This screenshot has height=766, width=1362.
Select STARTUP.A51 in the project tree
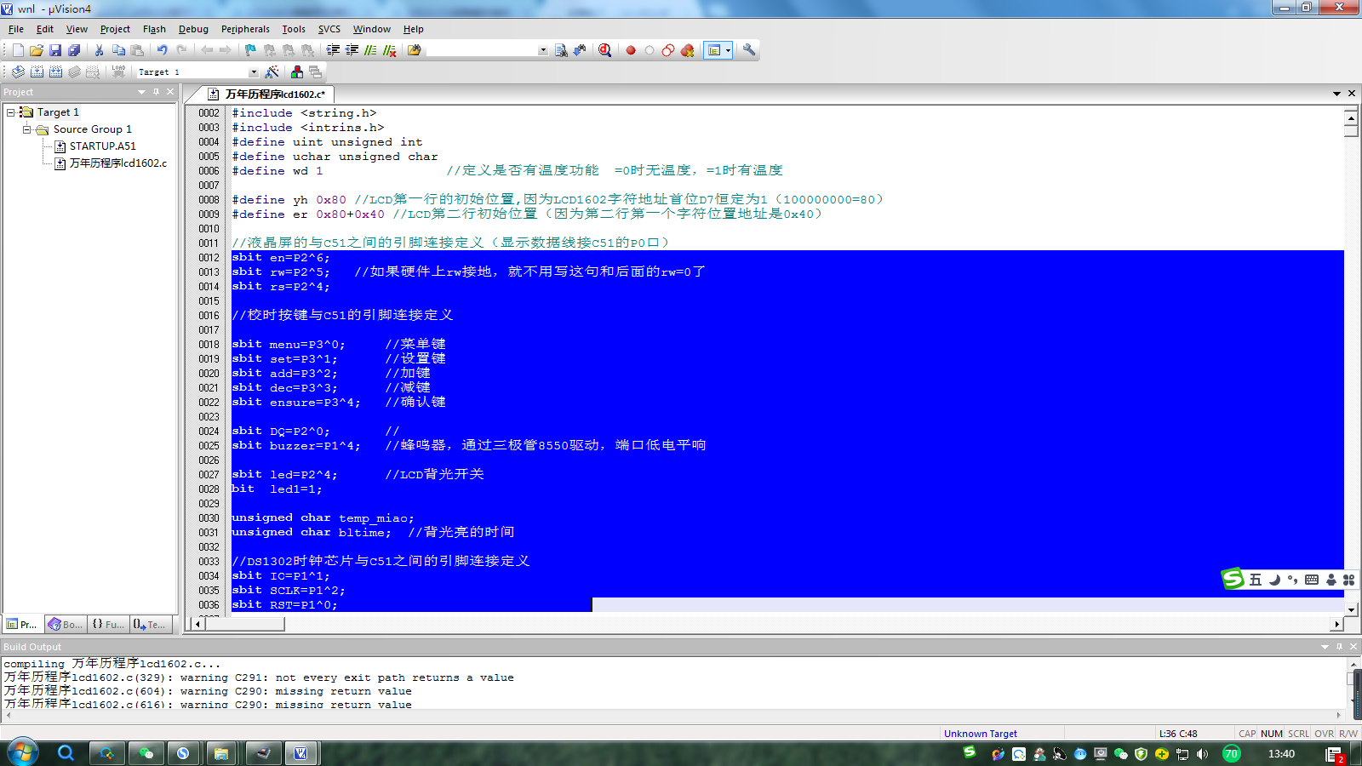(x=102, y=146)
